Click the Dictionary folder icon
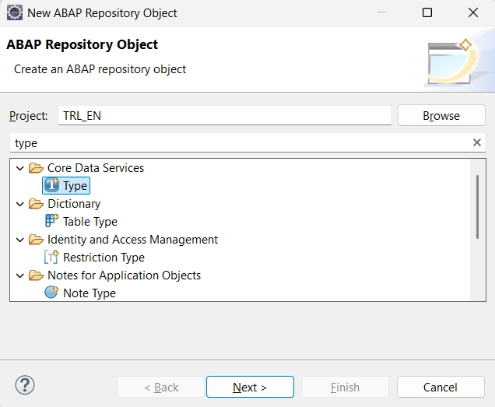This screenshot has height=407, width=495. [x=36, y=203]
